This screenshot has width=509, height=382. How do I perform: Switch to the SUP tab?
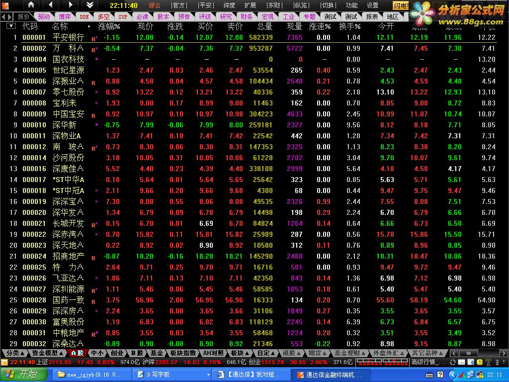(x=123, y=16)
